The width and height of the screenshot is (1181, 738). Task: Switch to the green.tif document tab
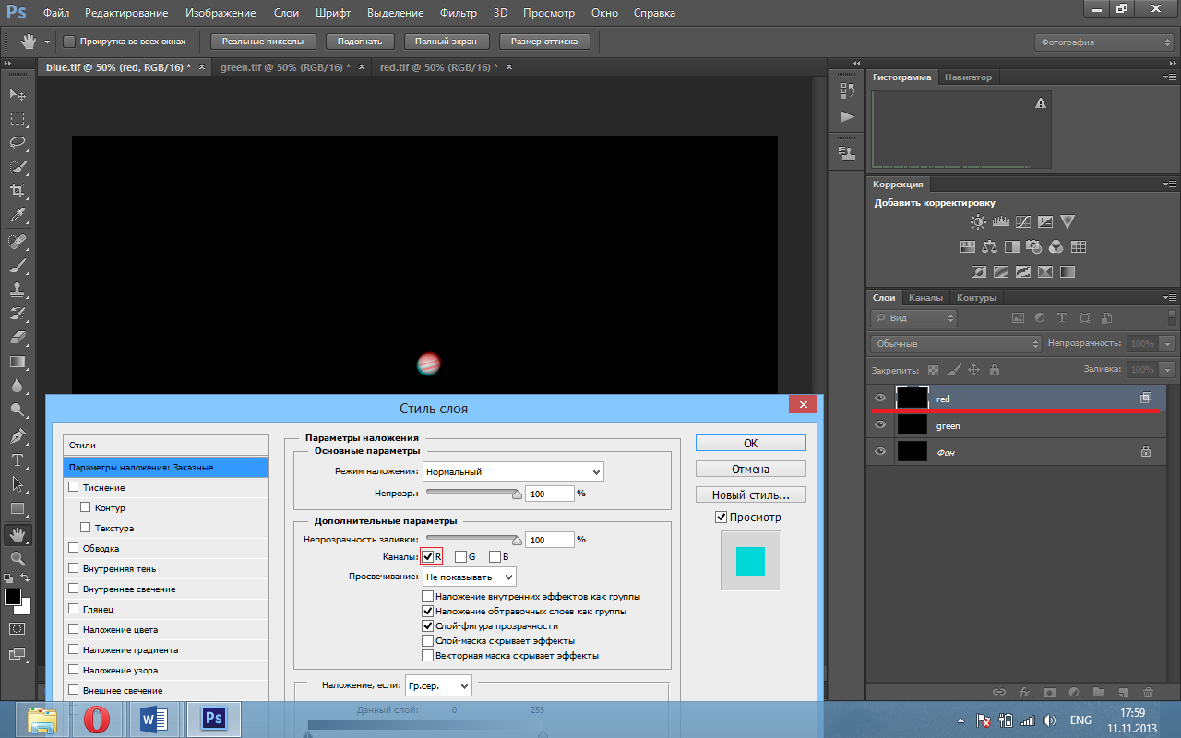pos(292,68)
